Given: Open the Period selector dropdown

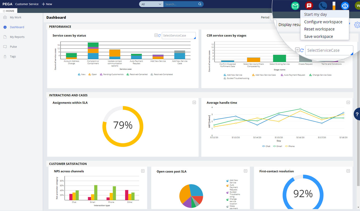Looking at the screenshot, I should tap(272, 17).
